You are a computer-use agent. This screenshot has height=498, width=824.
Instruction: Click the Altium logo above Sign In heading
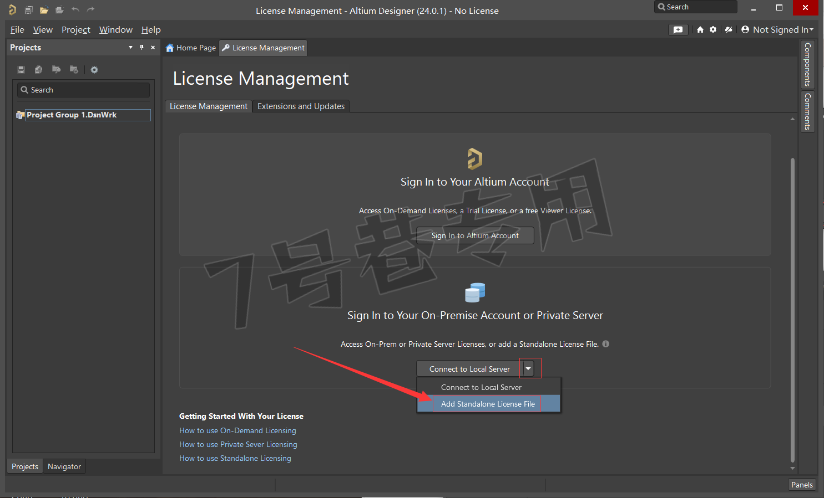475,158
